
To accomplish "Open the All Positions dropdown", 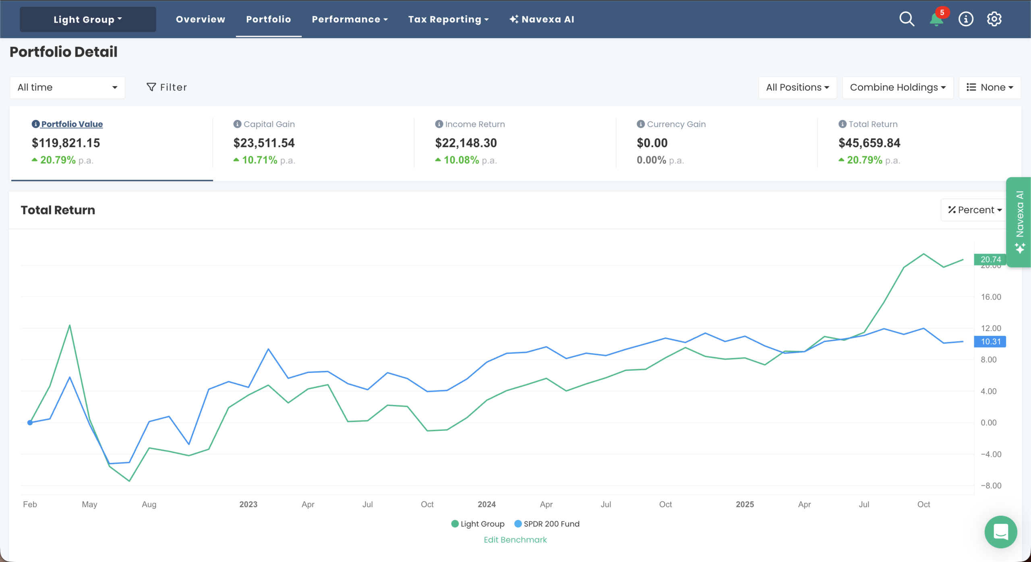I will point(797,87).
